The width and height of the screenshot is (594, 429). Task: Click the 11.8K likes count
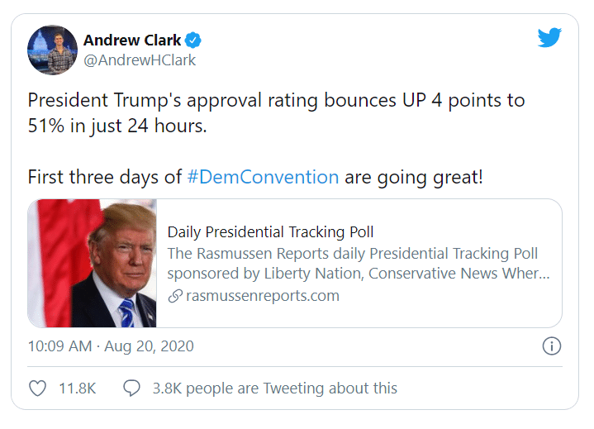(78, 388)
